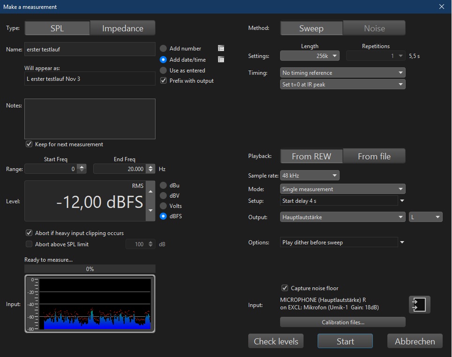Expand the Setup Start delay options
Viewport: 452px width, 357px height.
[x=402, y=201]
